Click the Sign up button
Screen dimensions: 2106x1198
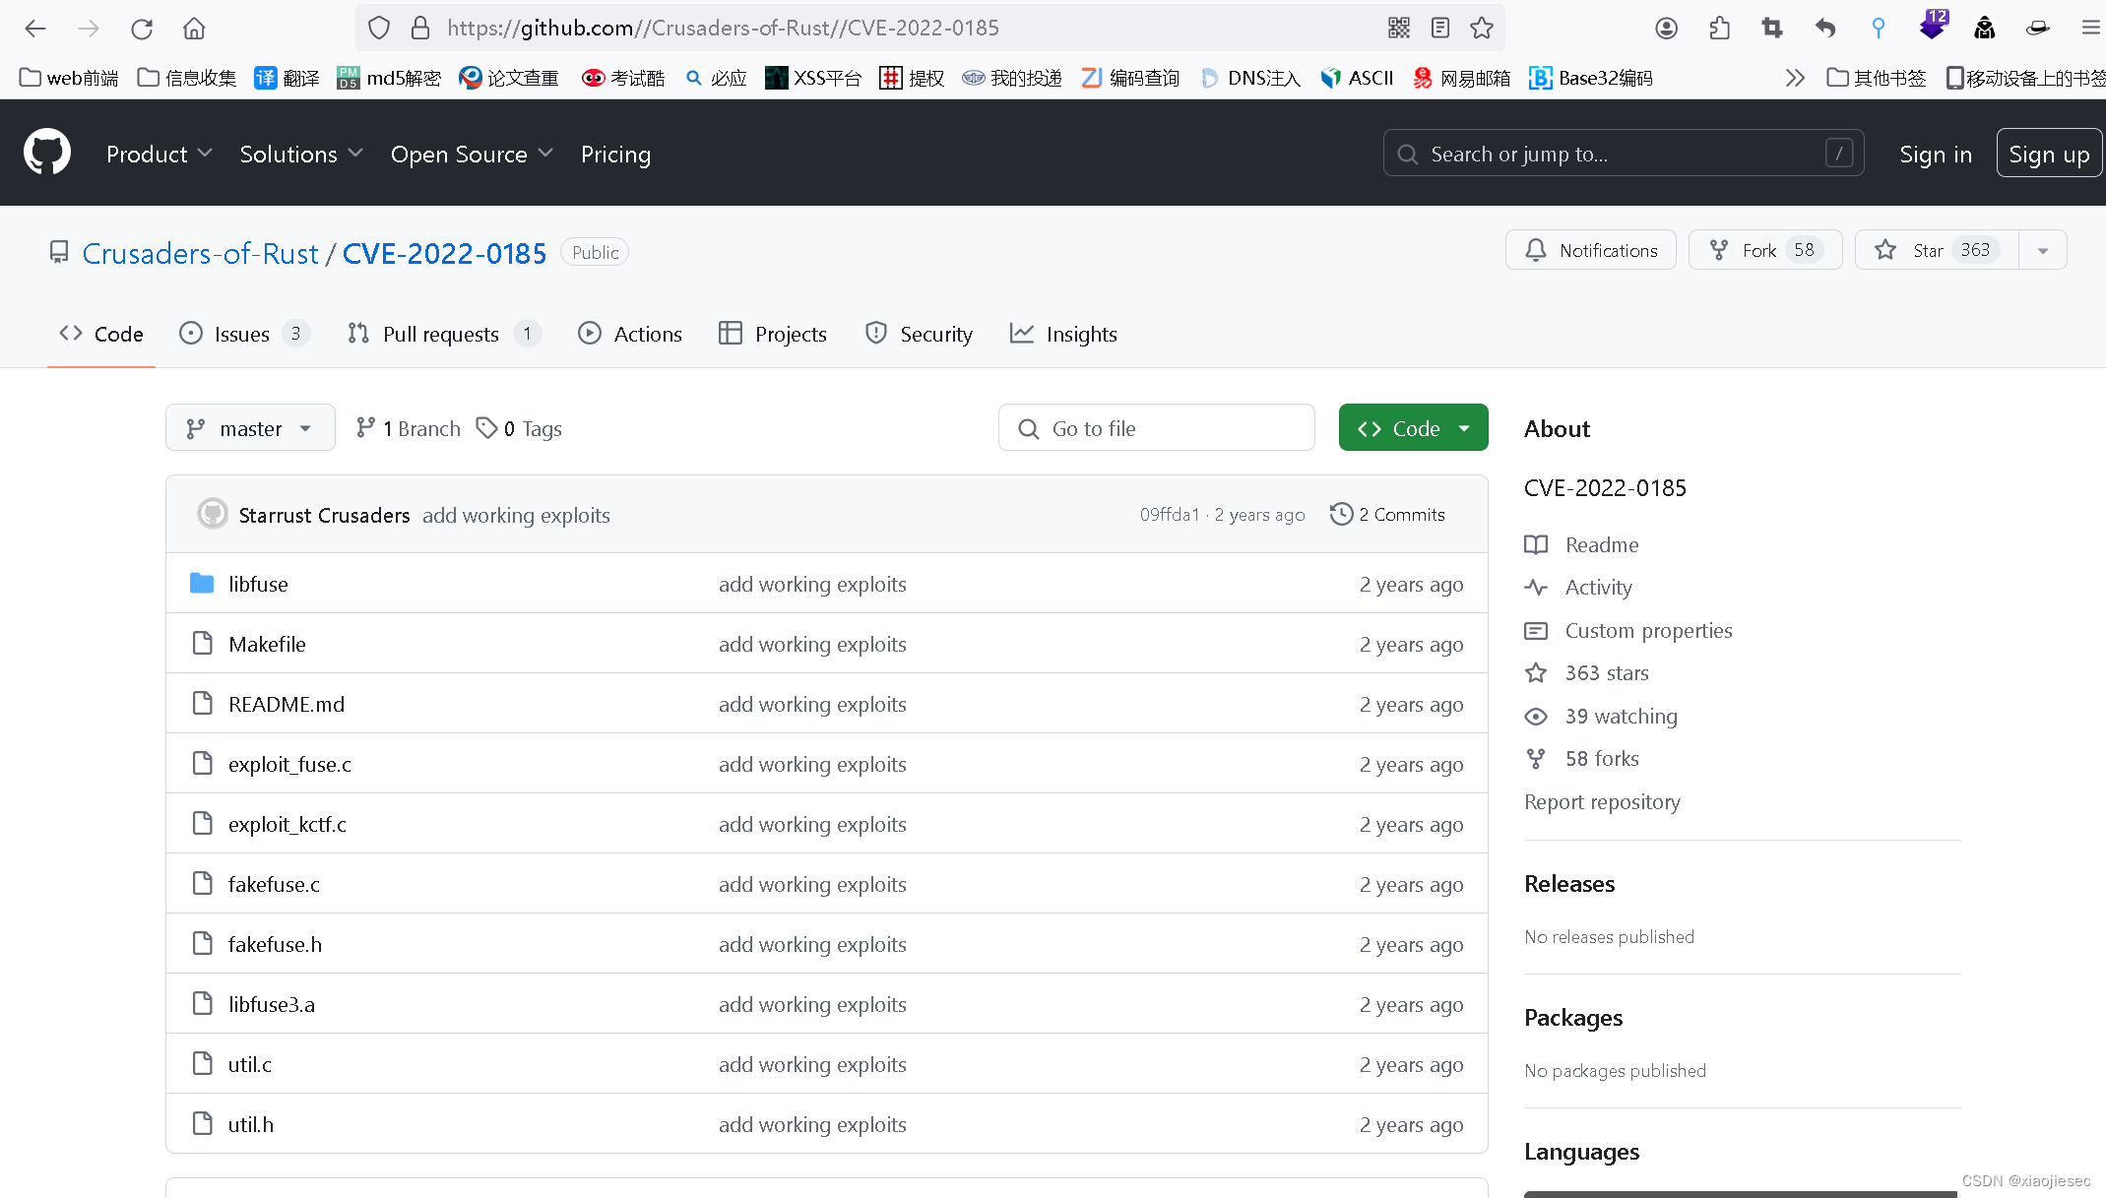2048,154
